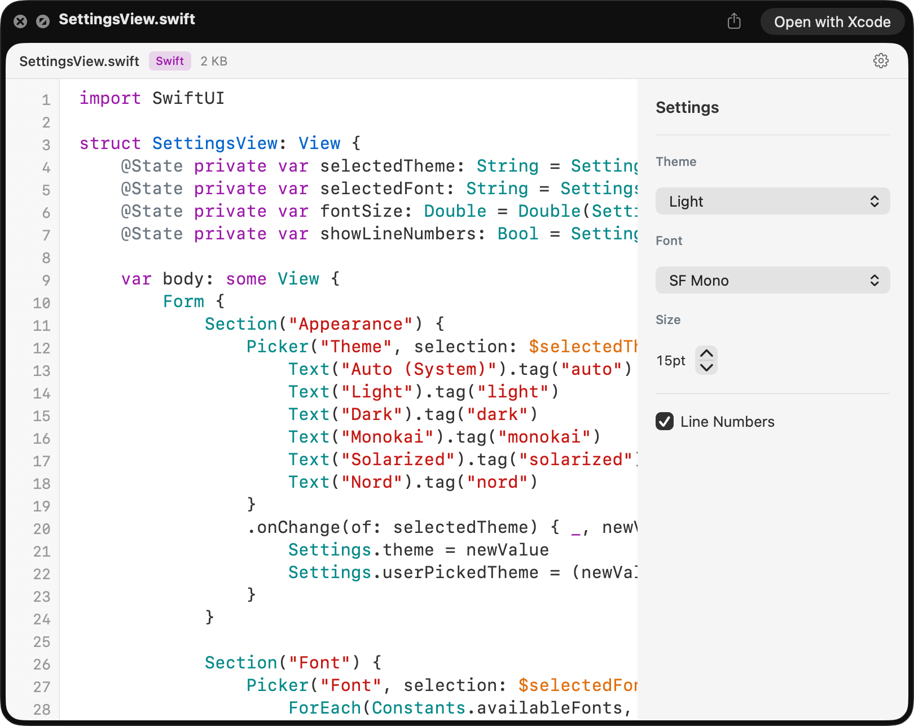Viewport: 914px width, 726px height.
Task: Open the Font dropdown showing SF Mono
Action: pyautogui.click(x=772, y=280)
